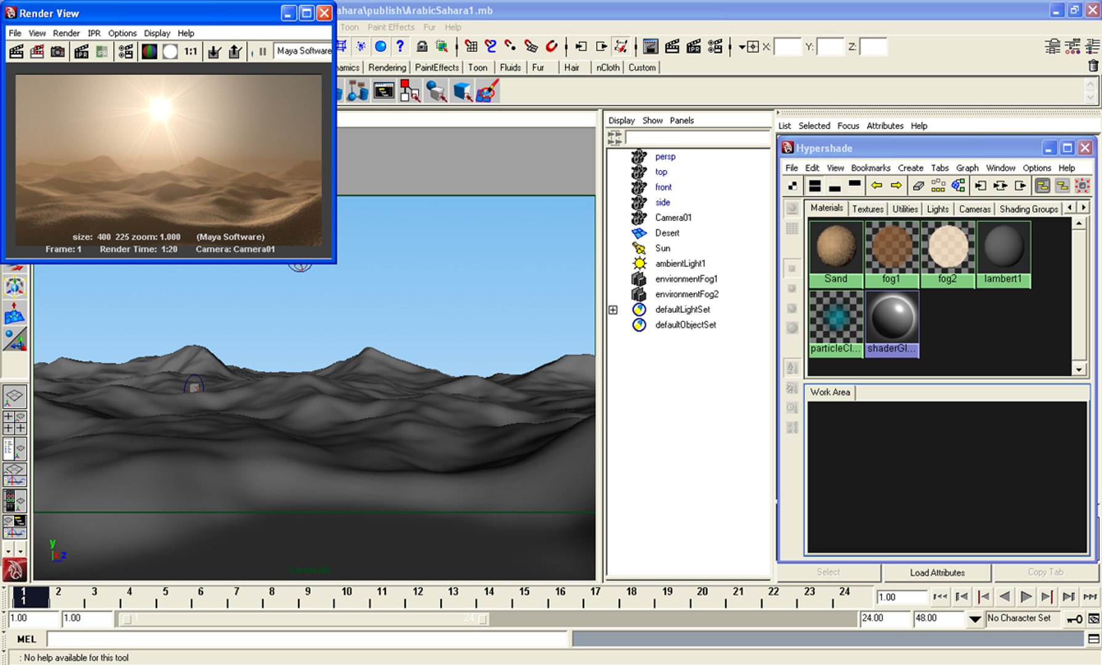Select the ambientLight1 node in outliner

[x=680, y=264]
